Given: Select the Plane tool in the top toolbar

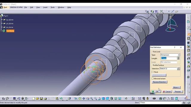Looking at the screenshot, I should (177, 11).
